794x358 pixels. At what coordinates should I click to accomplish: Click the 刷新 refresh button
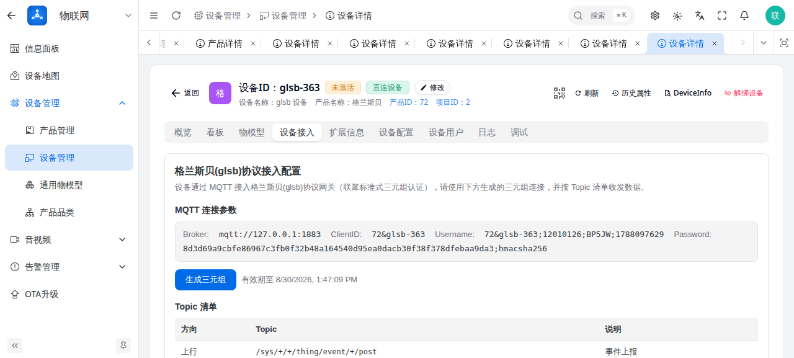pyautogui.click(x=587, y=93)
